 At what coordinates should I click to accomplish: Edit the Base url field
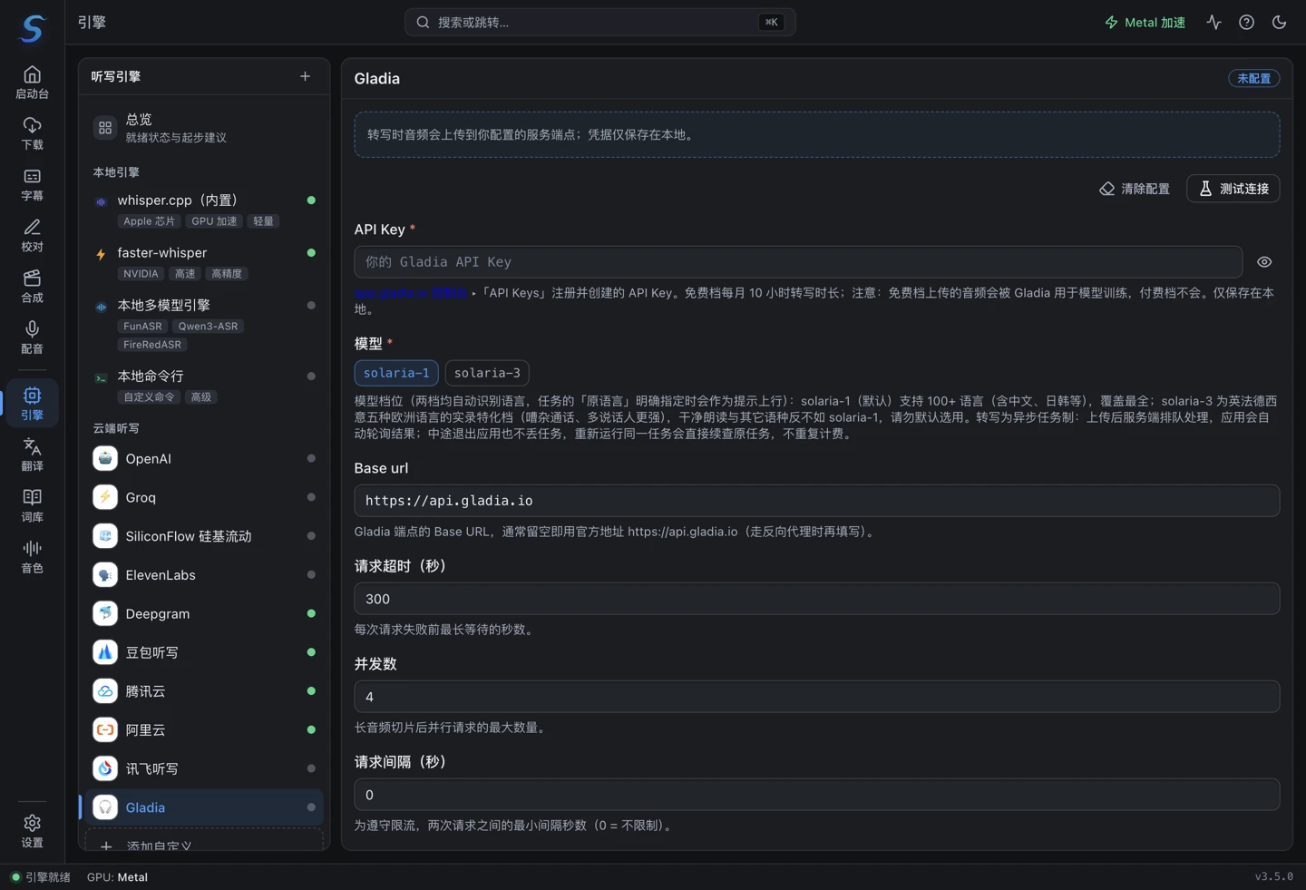pos(816,500)
